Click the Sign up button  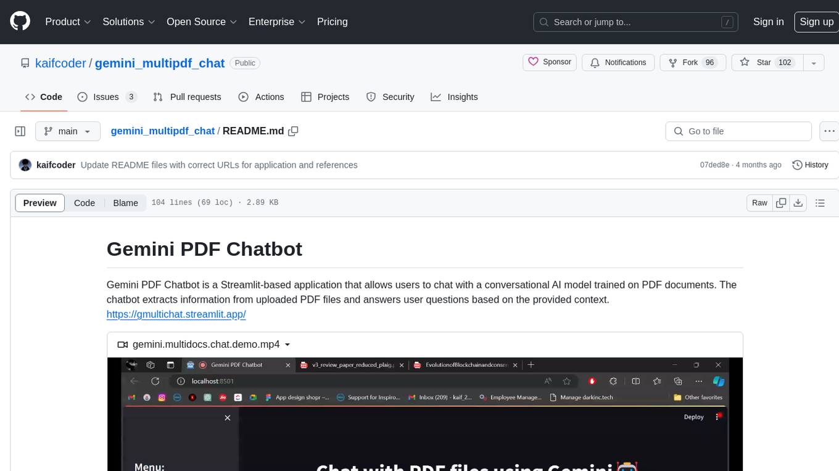coord(816,22)
